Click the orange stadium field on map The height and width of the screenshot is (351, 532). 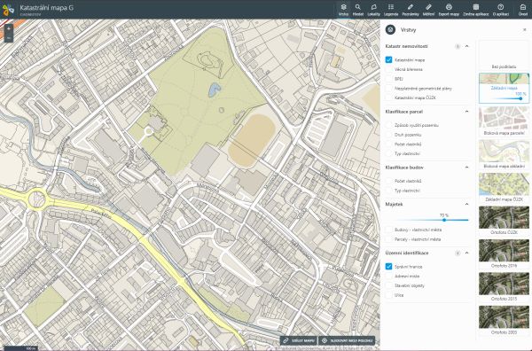252,140
